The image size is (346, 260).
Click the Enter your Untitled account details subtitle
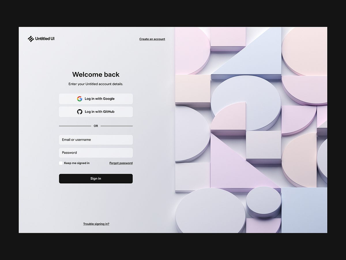(96, 84)
